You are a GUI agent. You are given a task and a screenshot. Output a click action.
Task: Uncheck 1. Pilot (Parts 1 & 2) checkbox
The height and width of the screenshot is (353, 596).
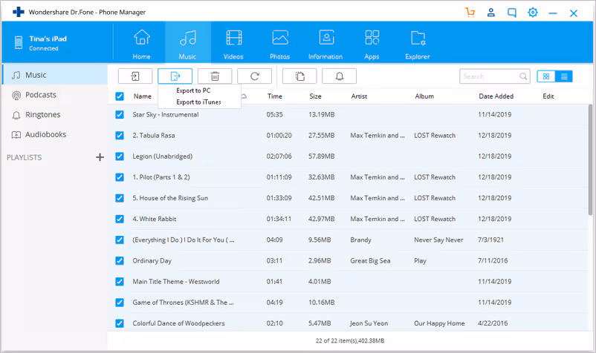point(120,177)
